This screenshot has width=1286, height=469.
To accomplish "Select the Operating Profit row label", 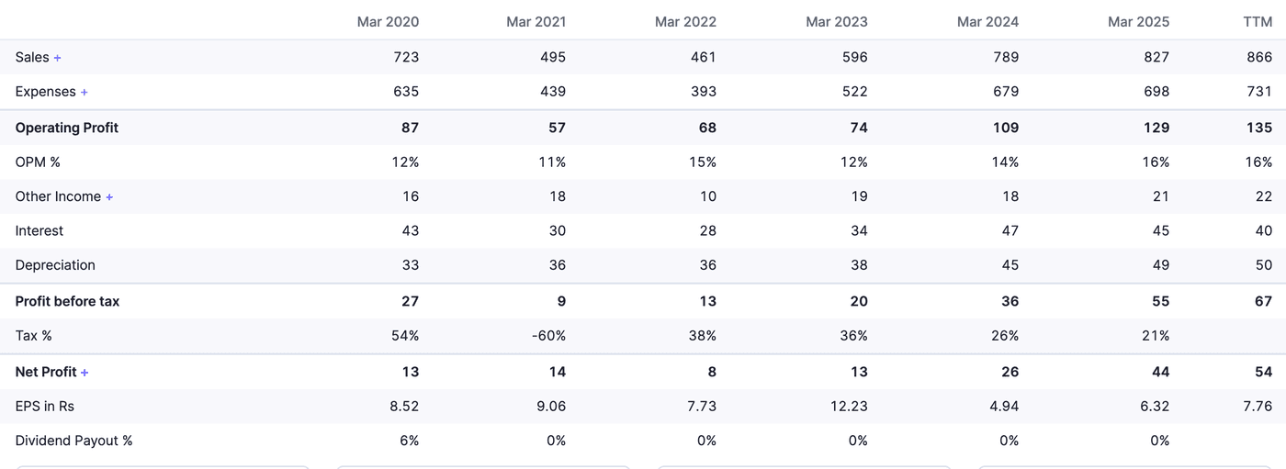I will pyautogui.click(x=67, y=128).
